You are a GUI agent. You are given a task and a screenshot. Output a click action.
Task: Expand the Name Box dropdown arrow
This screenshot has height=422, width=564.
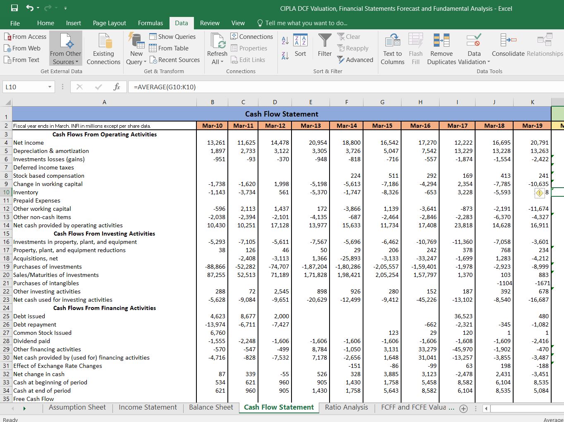50,87
